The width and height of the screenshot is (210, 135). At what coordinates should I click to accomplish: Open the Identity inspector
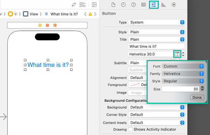tap(144, 5)
